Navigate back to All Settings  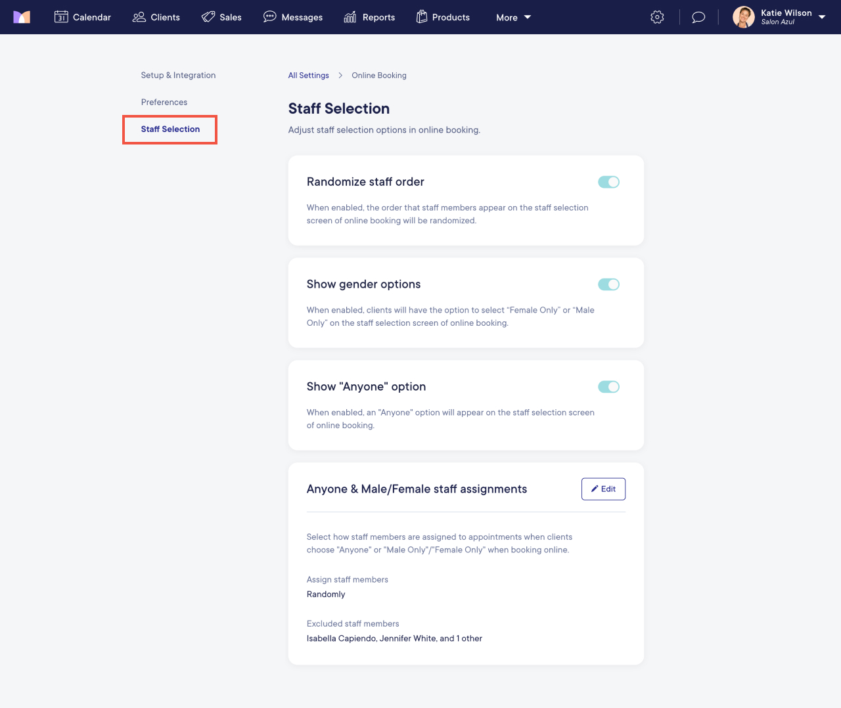(x=308, y=75)
